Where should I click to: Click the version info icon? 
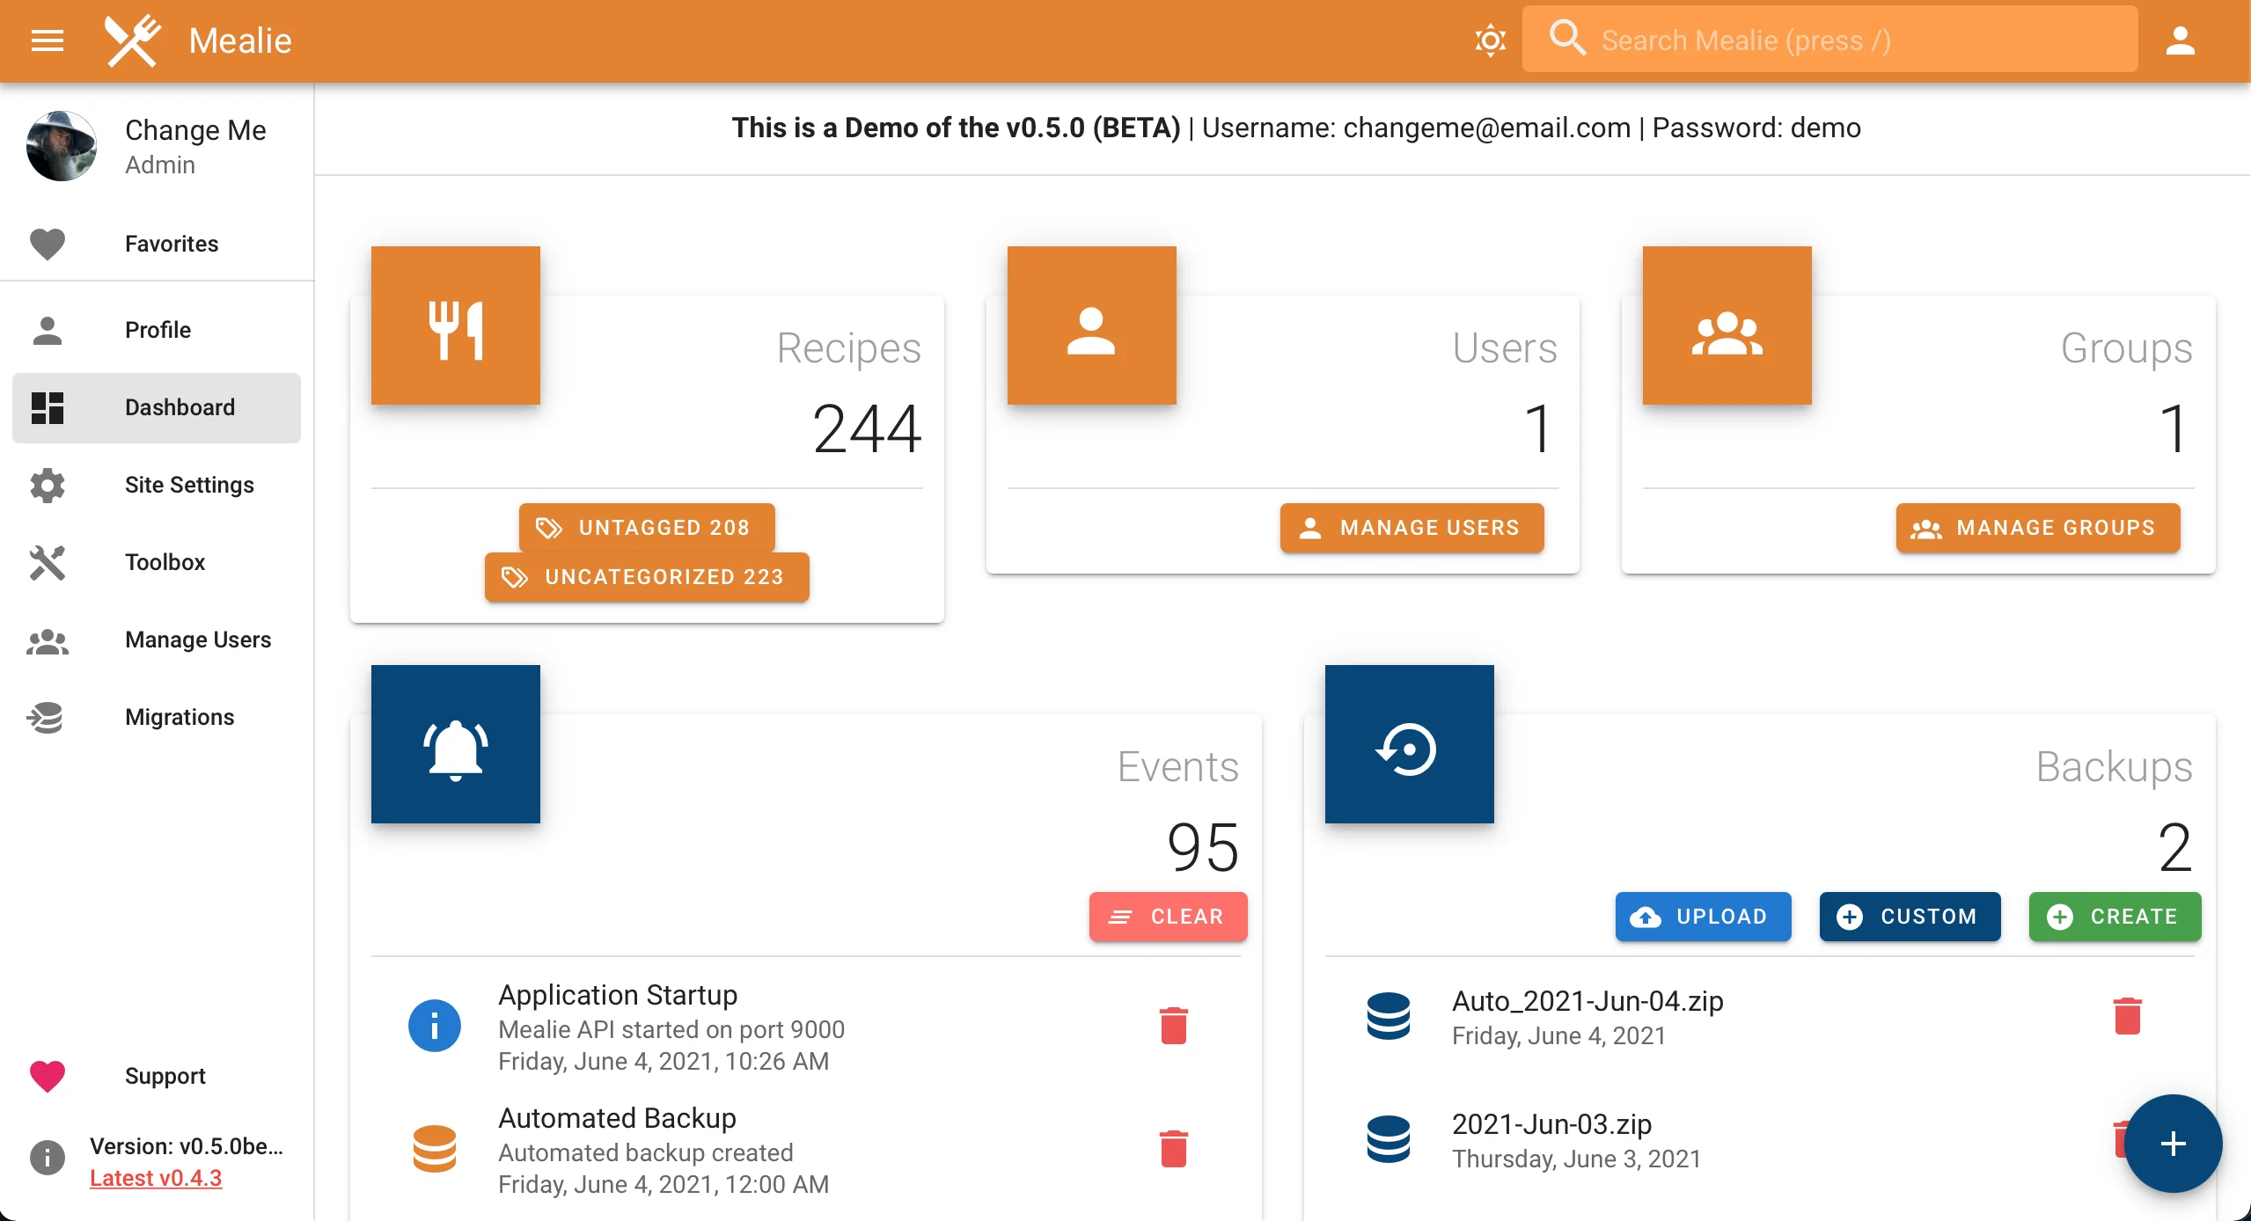tap(48, 1158)
